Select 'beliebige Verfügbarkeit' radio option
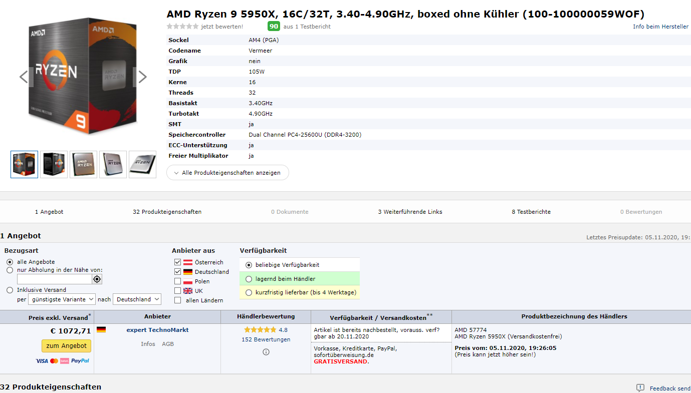 [x=249, y=265]
